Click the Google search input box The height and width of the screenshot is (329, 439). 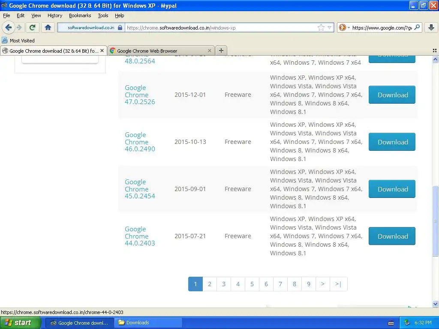[x=382, y=27]
